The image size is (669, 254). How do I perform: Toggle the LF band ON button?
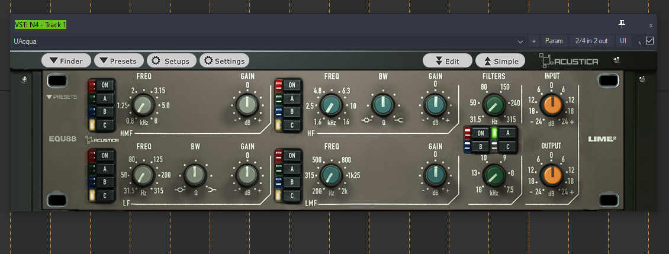click(105, 155)
